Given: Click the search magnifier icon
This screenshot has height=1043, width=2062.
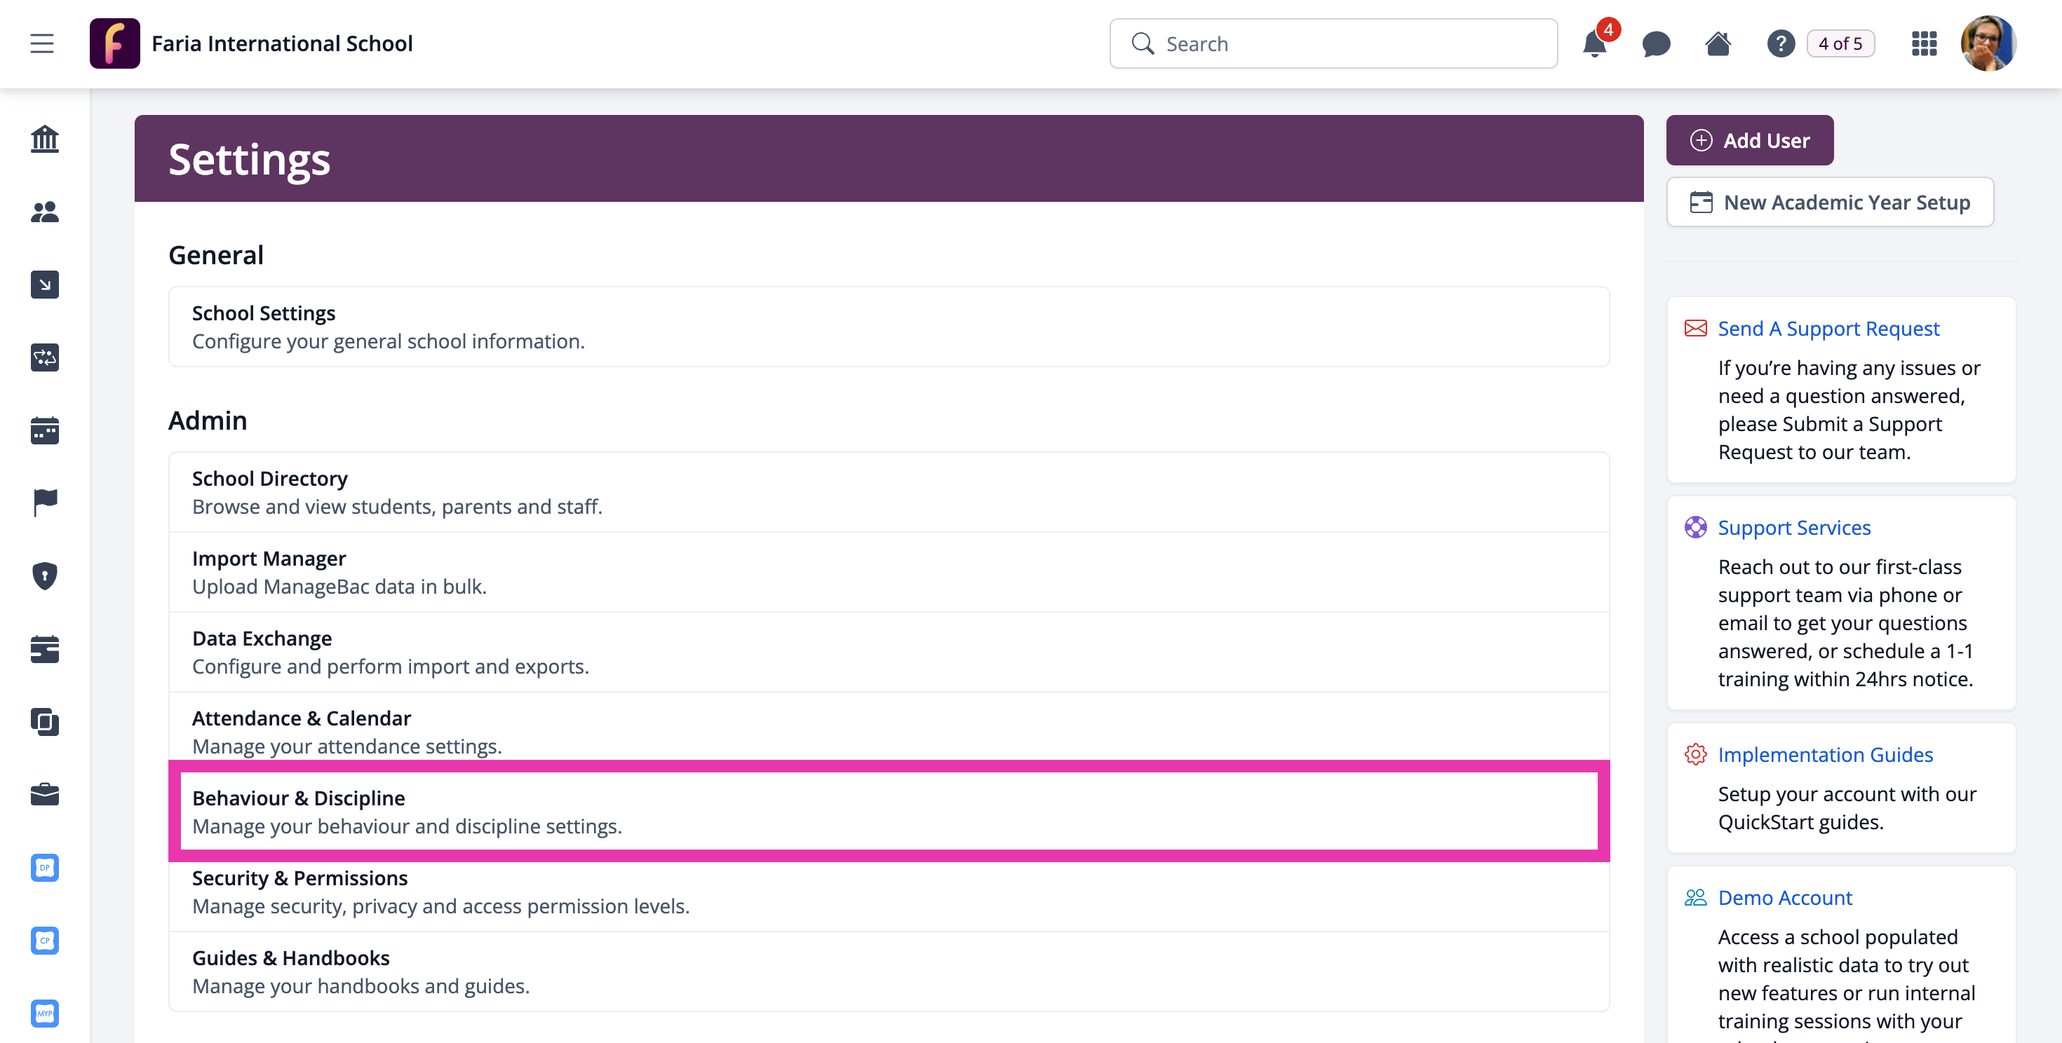Looking at the screenshot, I should [x=1143, y=43].
